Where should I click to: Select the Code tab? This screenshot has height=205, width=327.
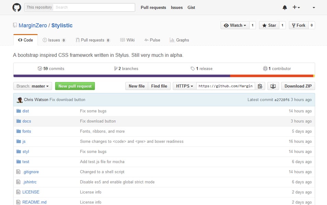pos(25,40)
